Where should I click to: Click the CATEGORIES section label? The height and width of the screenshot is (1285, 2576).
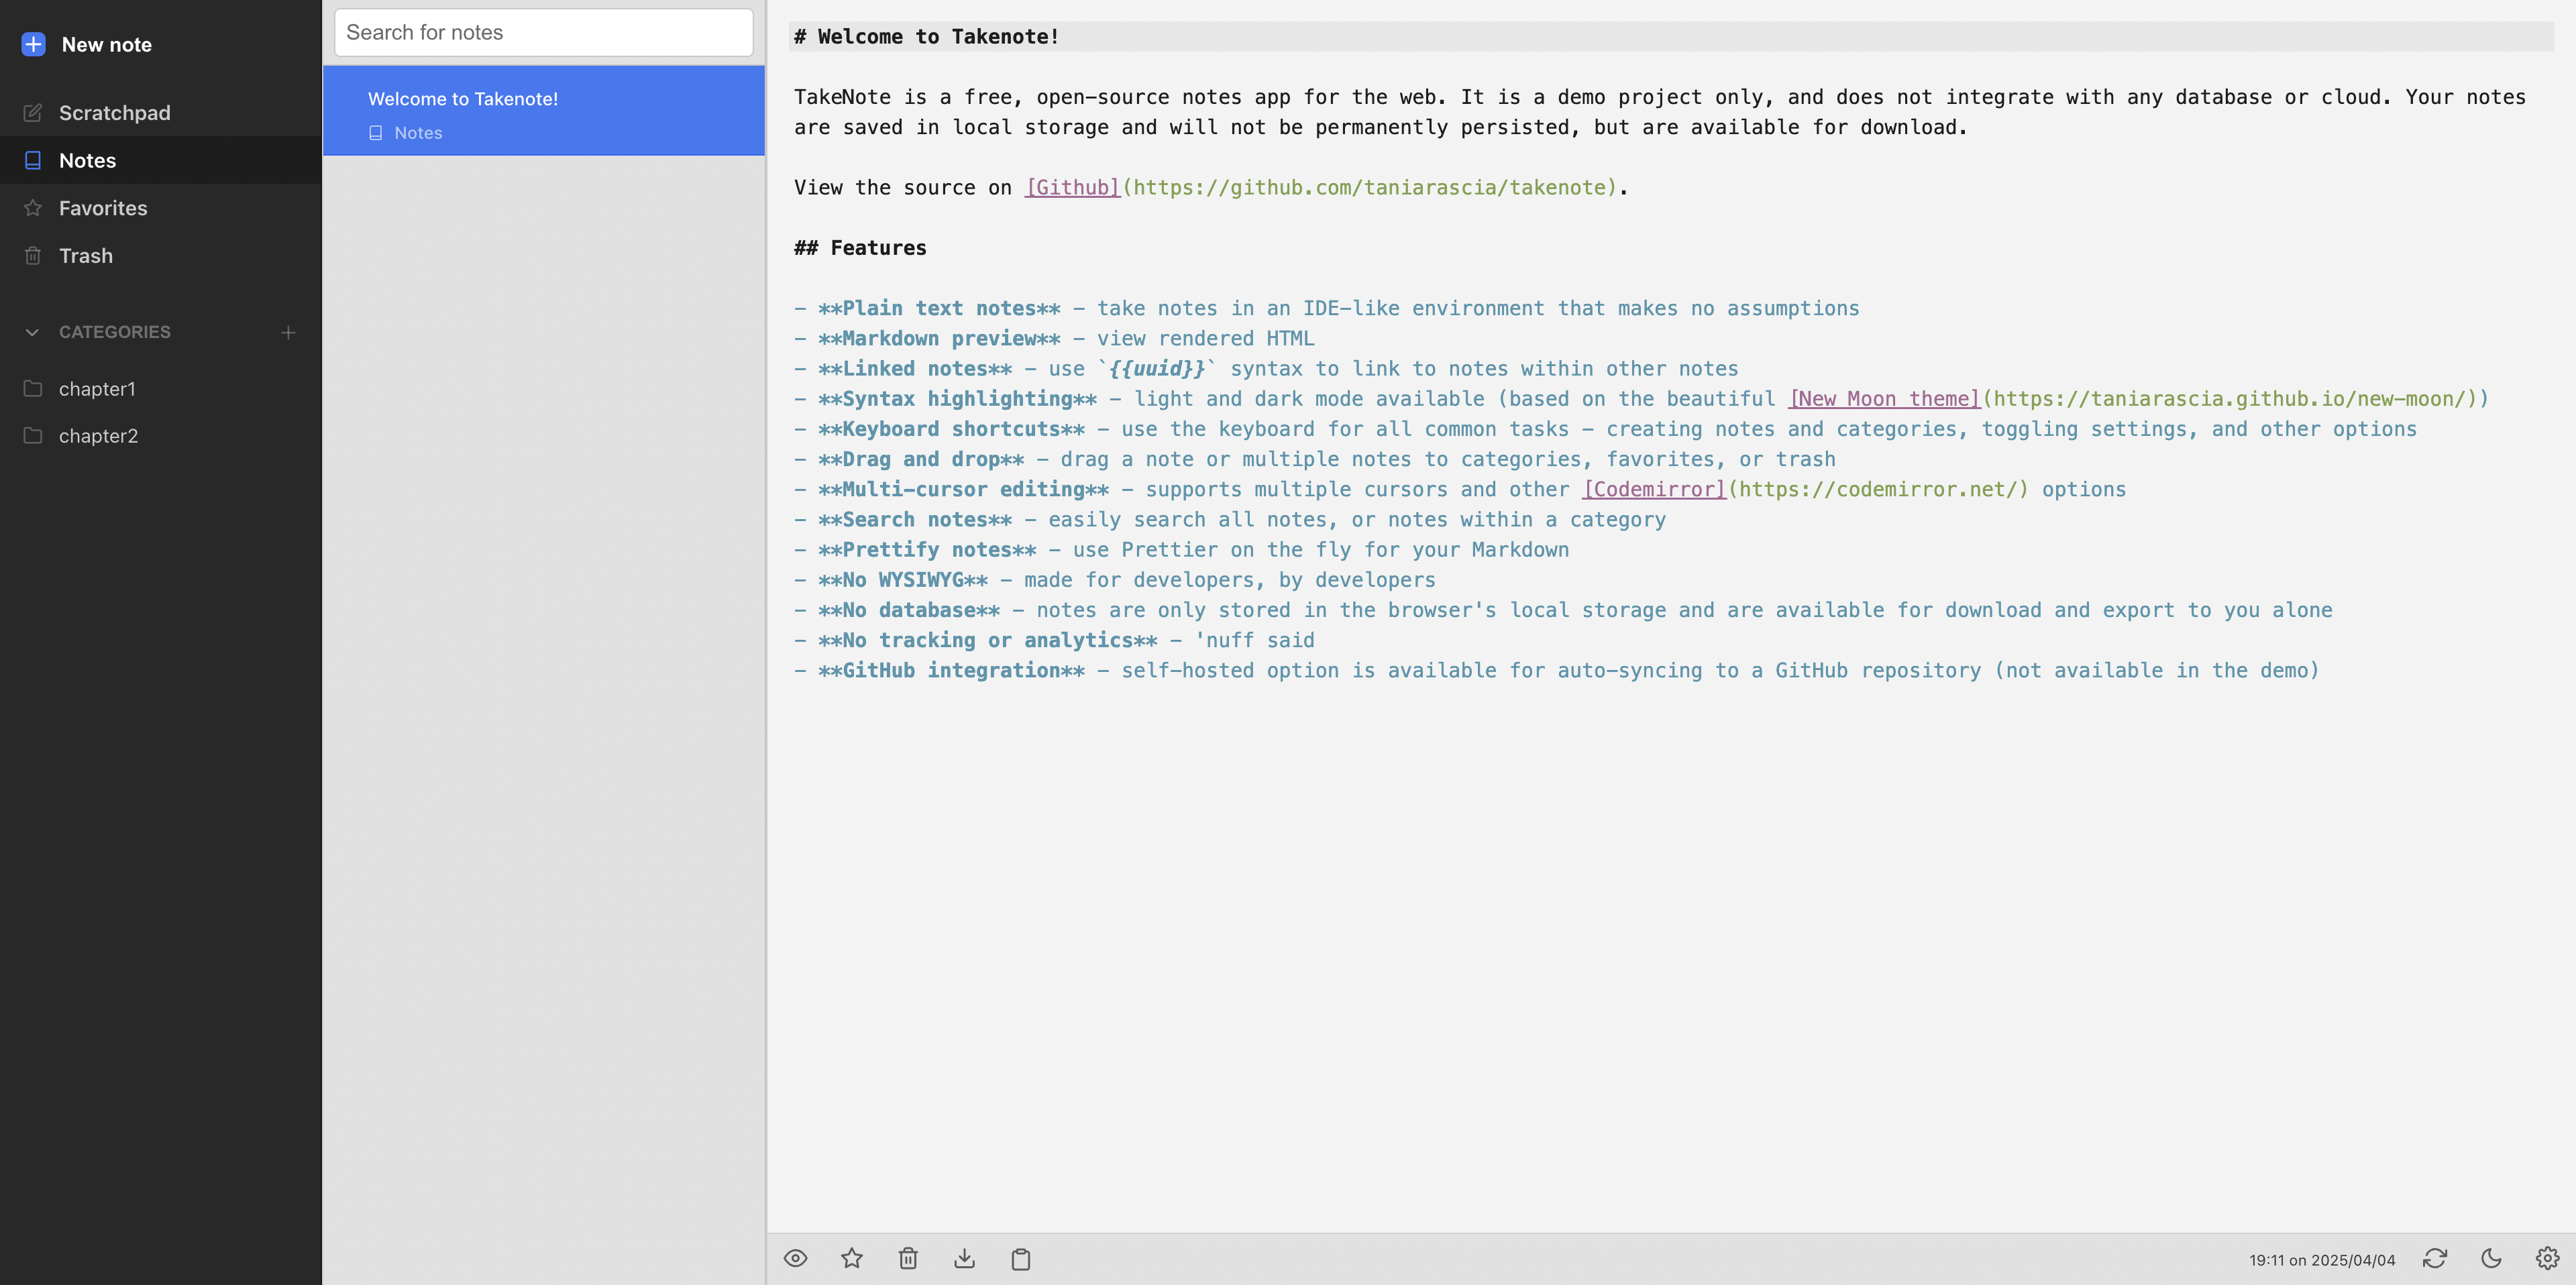[x=115, y=332]
